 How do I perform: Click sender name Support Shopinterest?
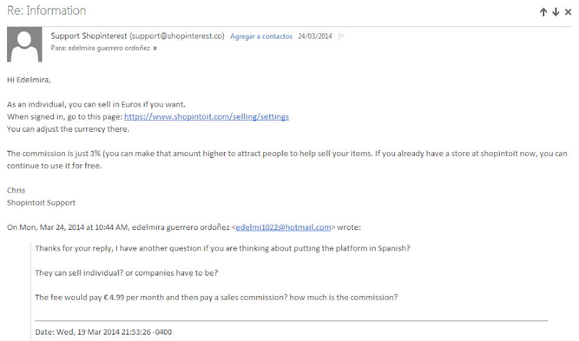[x=89, y=36]
